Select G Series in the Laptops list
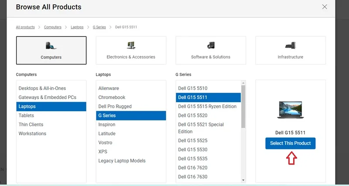349x186 pixels. tap(131, 116)
